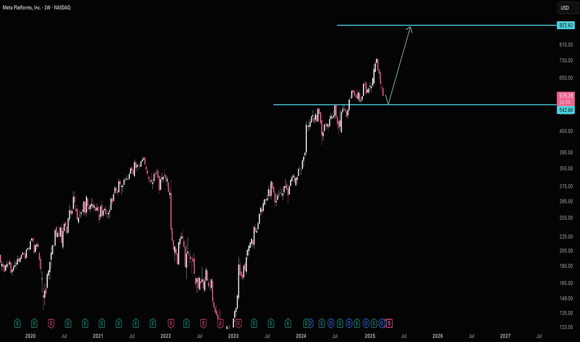Click the 315.00 price axis label

click(x=566, y=187)
